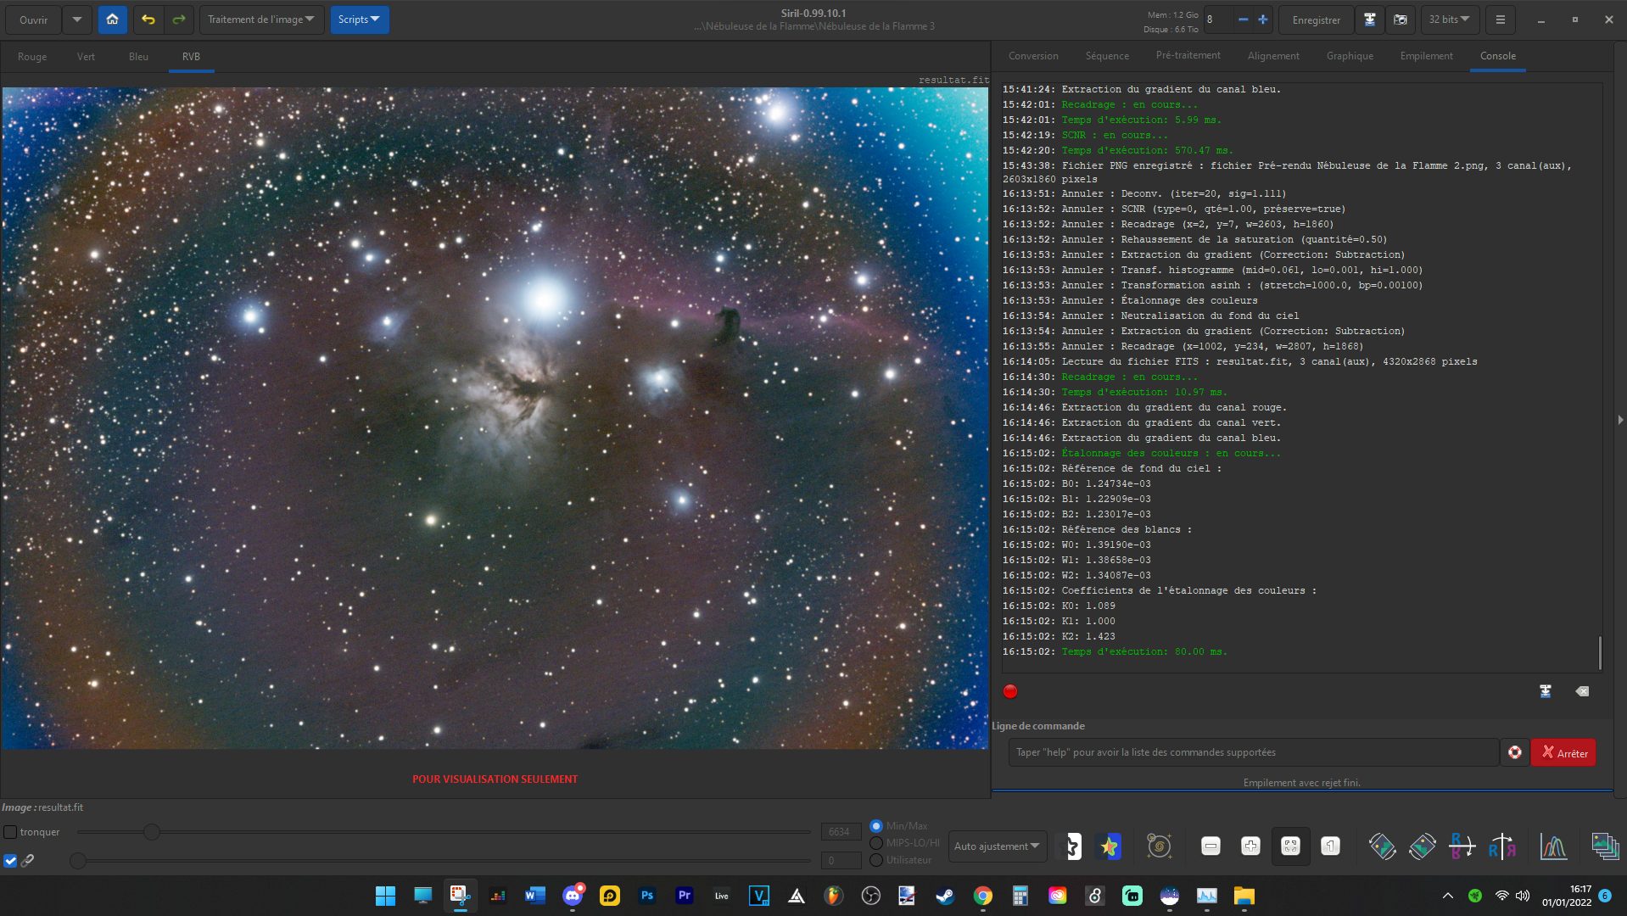Click the red stop indicator below console

pos(1010,691)
